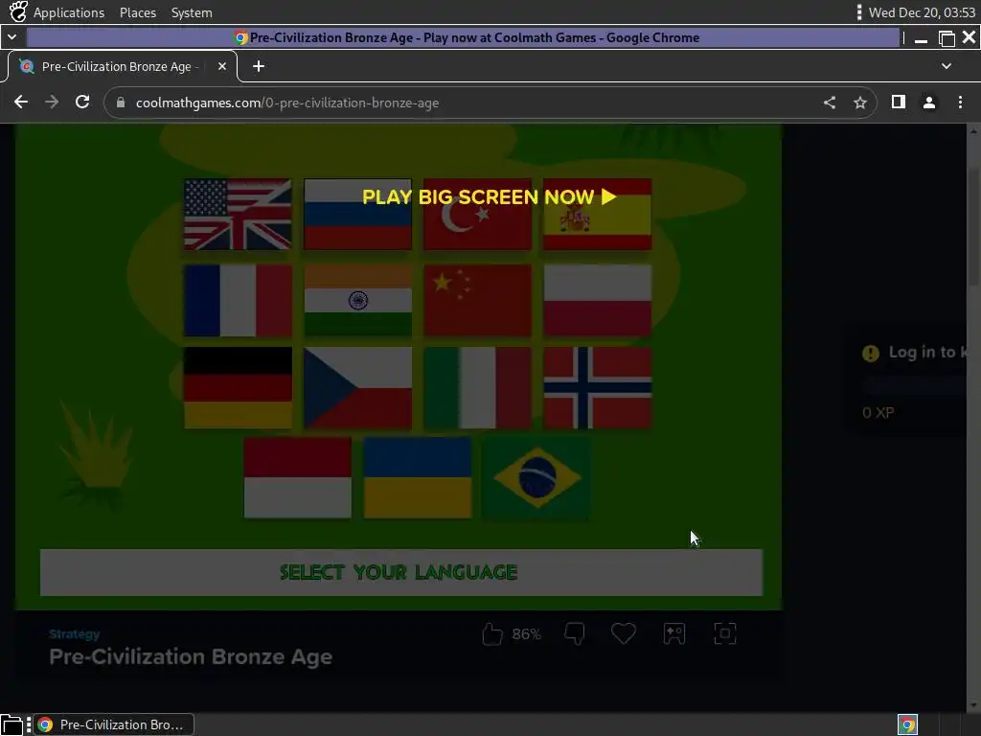Pick the Indonesian flag language
Image resolution: width=981 pixels, height=736 pixels.
coord(298,477)
